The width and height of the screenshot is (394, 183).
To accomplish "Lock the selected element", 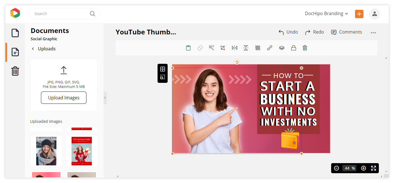I will point(294,48).
